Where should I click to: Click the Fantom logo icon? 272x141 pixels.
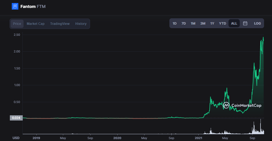(15, 6)
